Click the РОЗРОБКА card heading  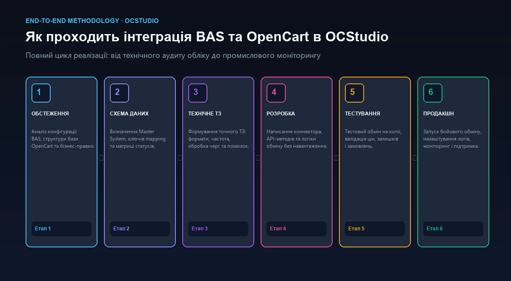pyautogui.click(x=281, y=114)
